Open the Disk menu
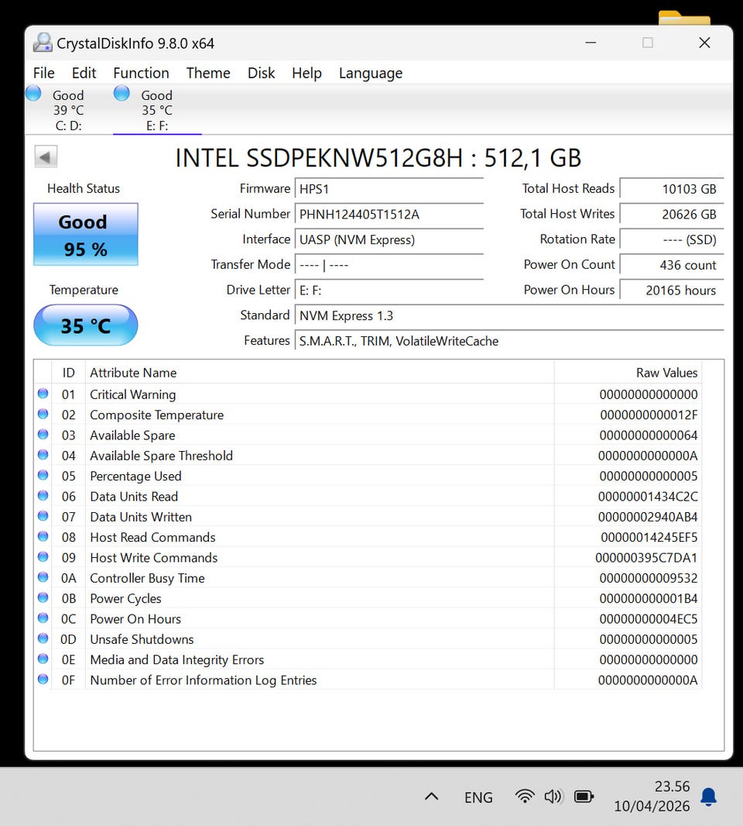 (261, 73)
